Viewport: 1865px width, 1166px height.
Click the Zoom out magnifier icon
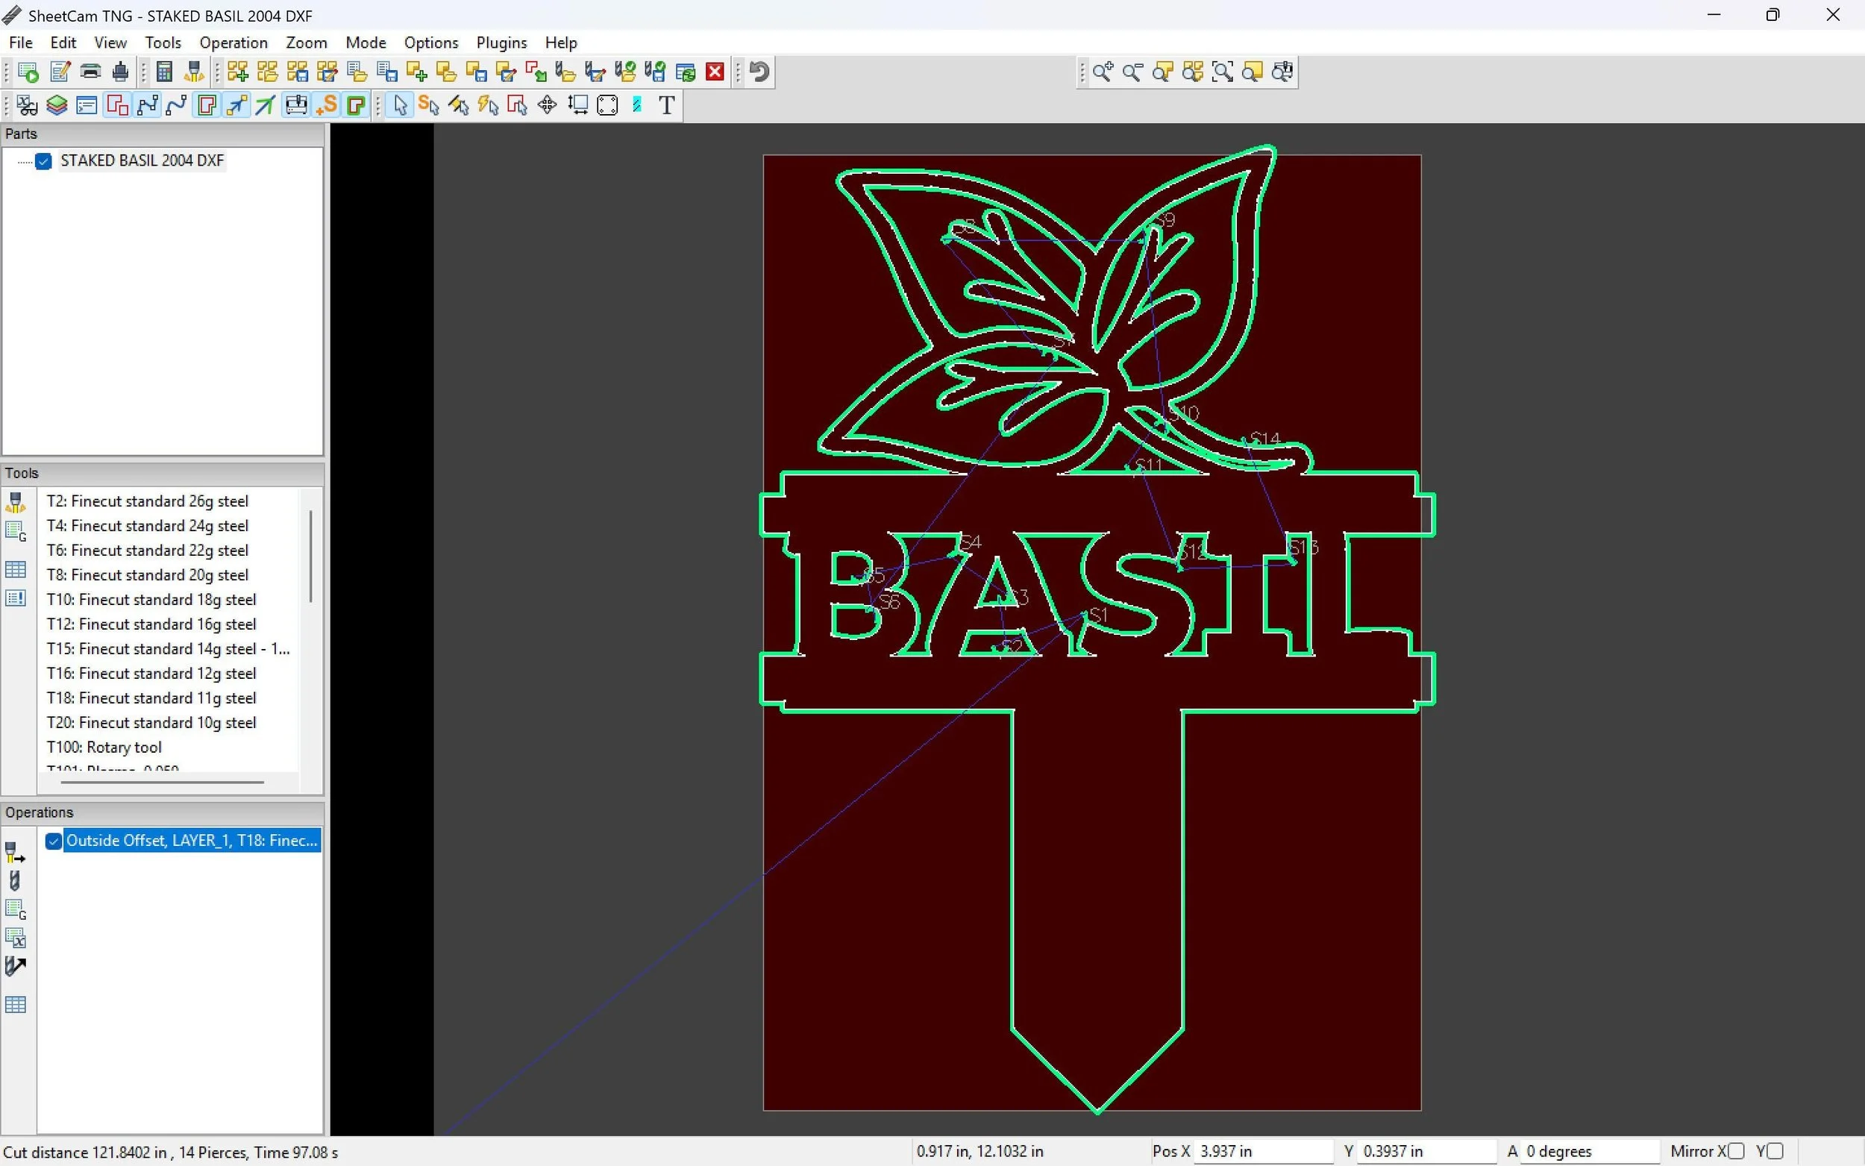(1132, 72)
